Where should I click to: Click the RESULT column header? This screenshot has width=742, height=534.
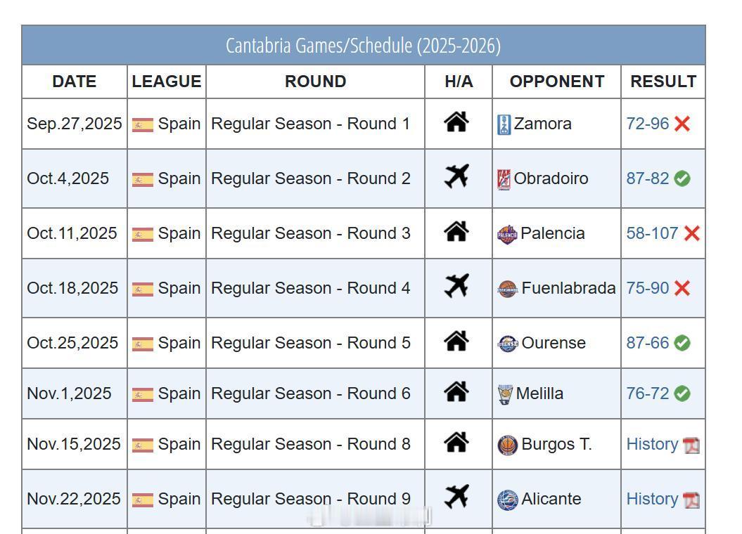click(x=663, y=82)
